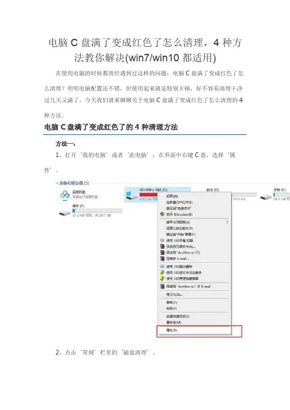Click the BitLocker shield icon
This screenshot has width=290, height=410.
[x=162, y=214]
